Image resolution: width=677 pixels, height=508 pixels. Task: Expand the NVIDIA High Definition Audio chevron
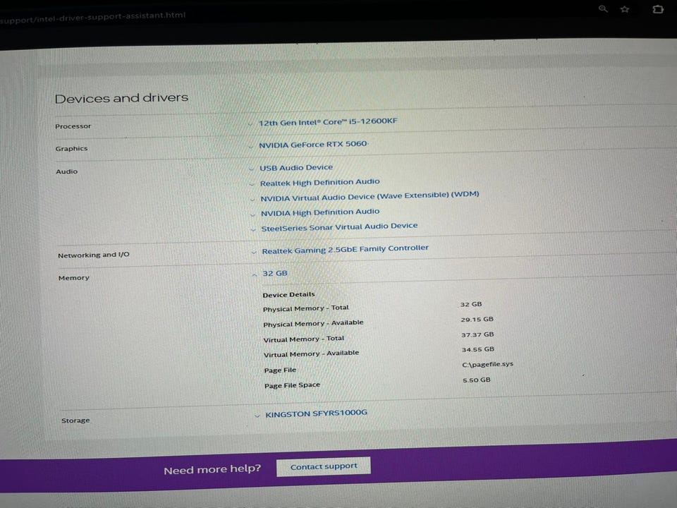click(252, 214)
